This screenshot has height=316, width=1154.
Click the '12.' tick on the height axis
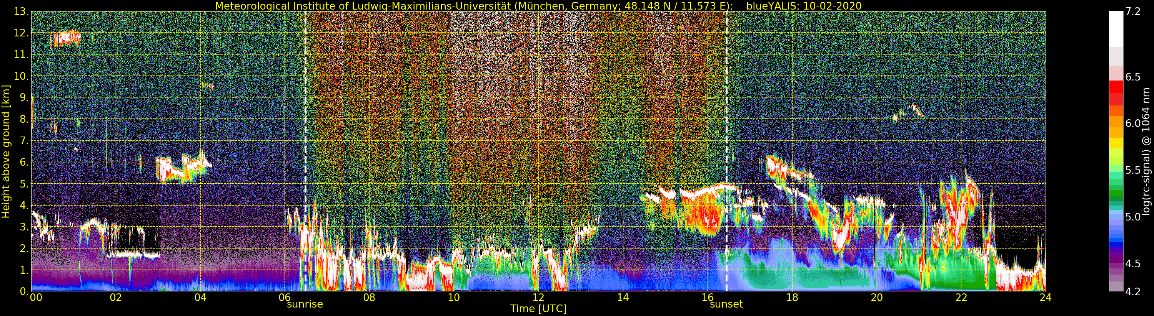pos(21,33)
